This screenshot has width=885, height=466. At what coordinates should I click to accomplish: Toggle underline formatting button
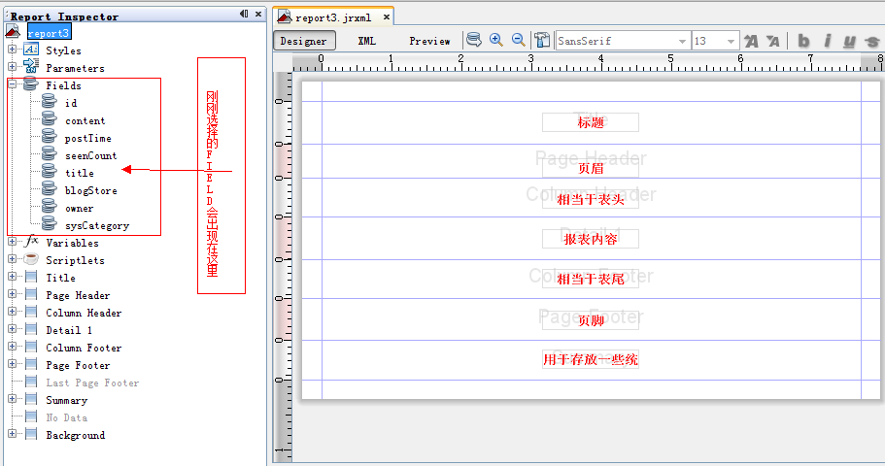[849, 41]
